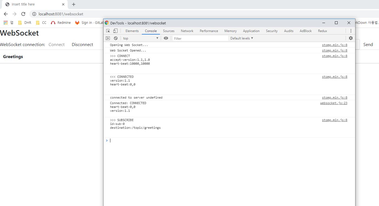Maximize the DevTools window
Screen dimensions: 379x206
click(336, 23)
